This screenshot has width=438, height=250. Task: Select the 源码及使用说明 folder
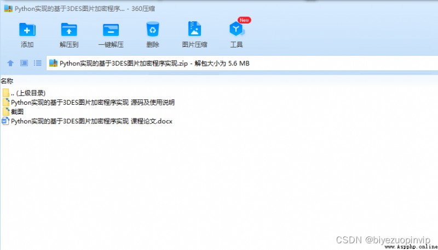click(88, 103)
